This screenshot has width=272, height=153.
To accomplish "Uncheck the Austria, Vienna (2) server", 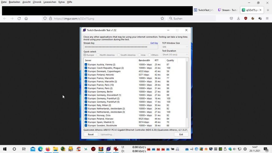I will pos(86,65).
